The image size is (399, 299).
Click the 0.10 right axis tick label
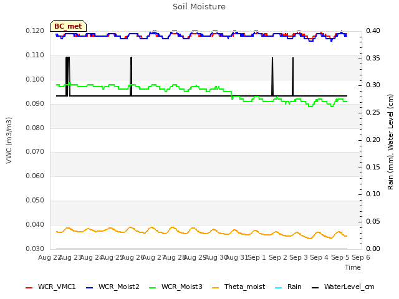(373, 194)
